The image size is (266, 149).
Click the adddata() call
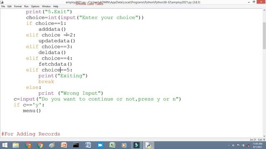click(x=52, y=29)
